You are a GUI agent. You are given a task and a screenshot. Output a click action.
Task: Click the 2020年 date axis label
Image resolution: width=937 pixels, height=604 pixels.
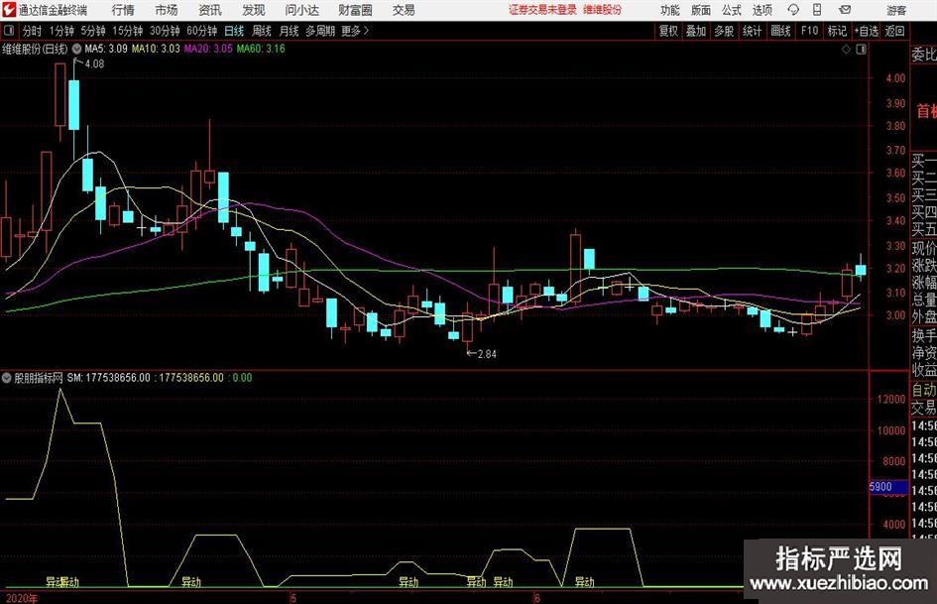coord(22,598)
